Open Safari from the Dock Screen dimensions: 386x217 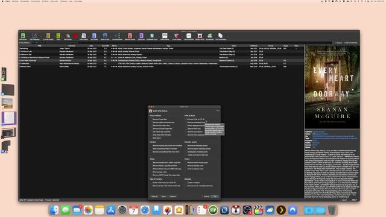(145, 210)
